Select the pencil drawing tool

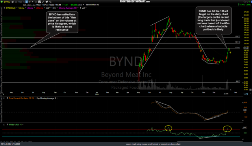43,2
